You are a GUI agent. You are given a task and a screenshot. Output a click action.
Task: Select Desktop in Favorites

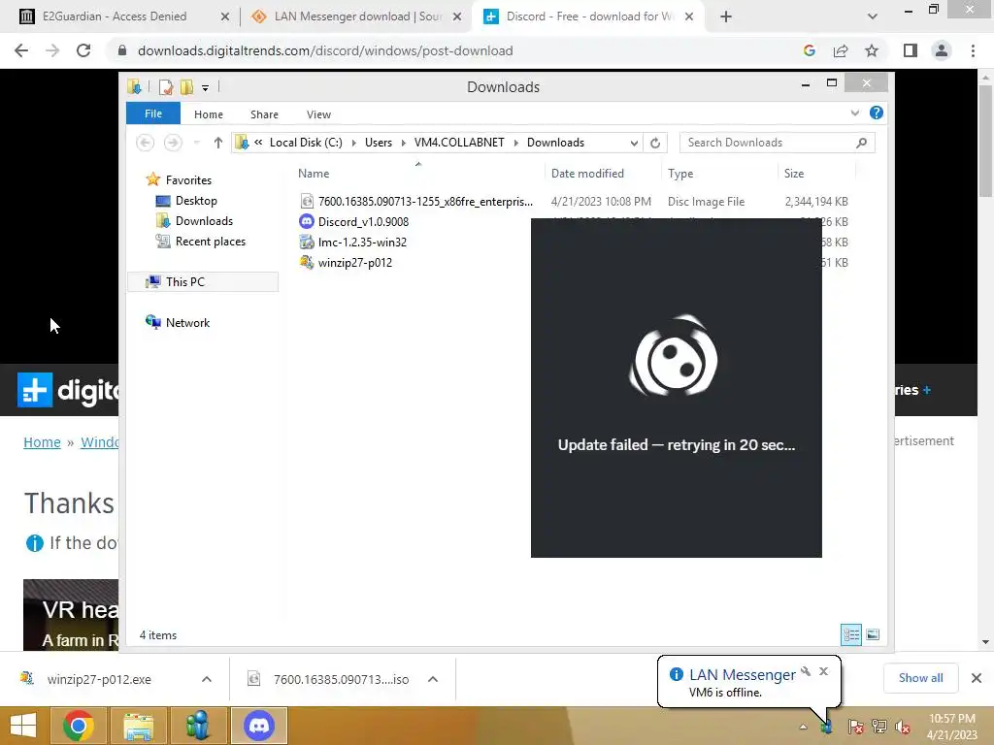[x=196, y=201]
